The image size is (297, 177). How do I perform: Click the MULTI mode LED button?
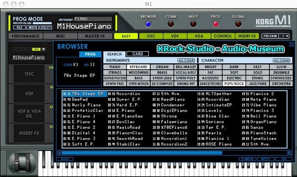(x=193, y=24)
